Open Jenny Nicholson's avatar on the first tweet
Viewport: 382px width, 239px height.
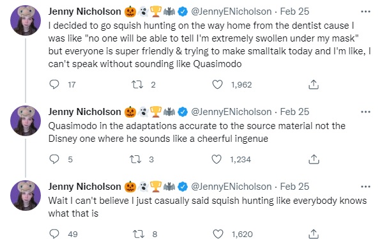pyautogui.click(x=26, y=20)
